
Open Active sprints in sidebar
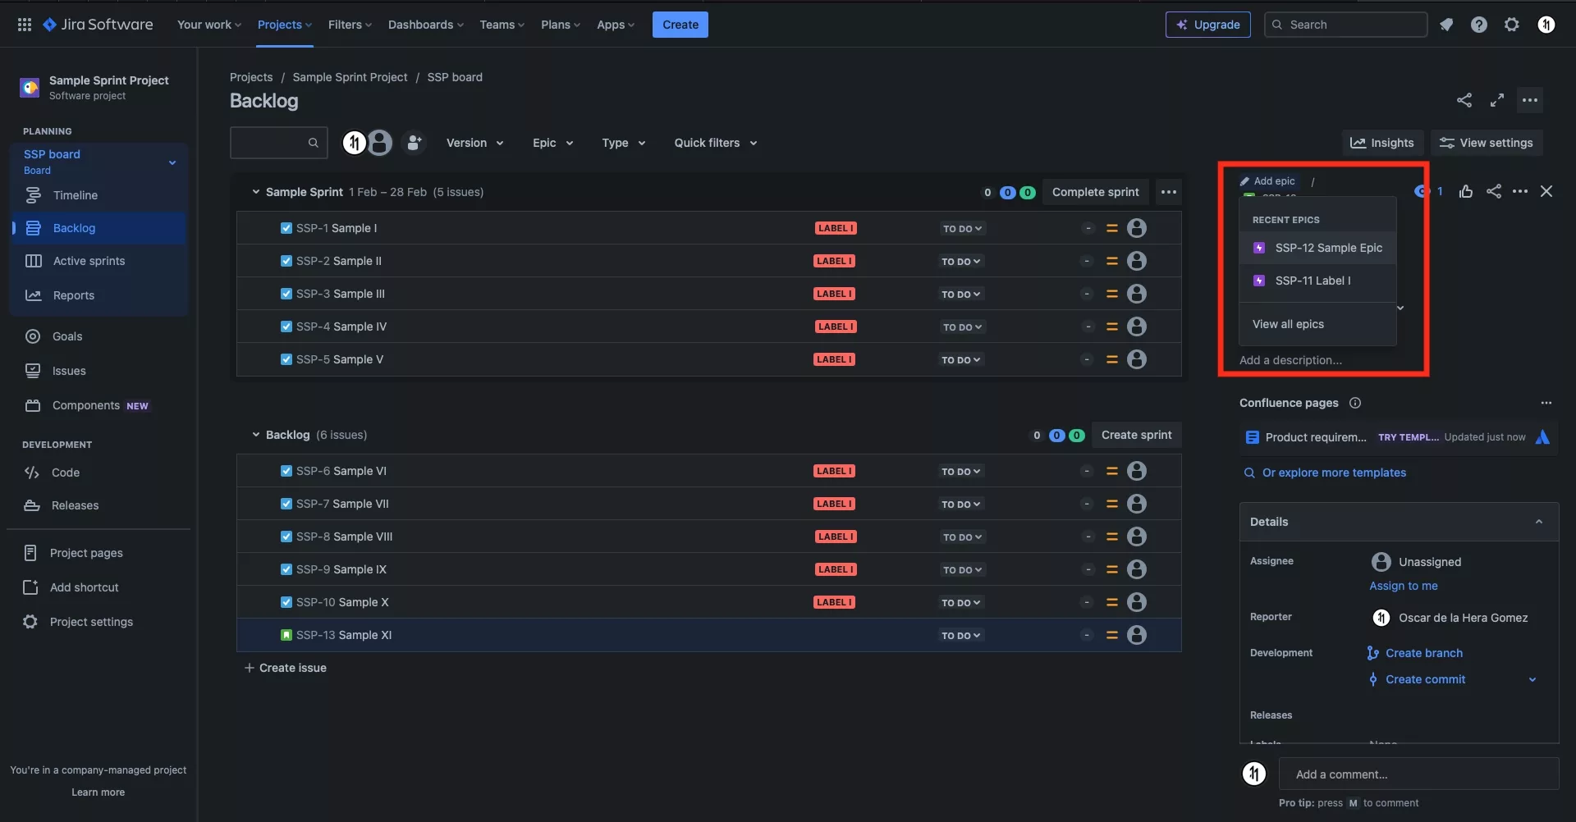click(98, 261)
